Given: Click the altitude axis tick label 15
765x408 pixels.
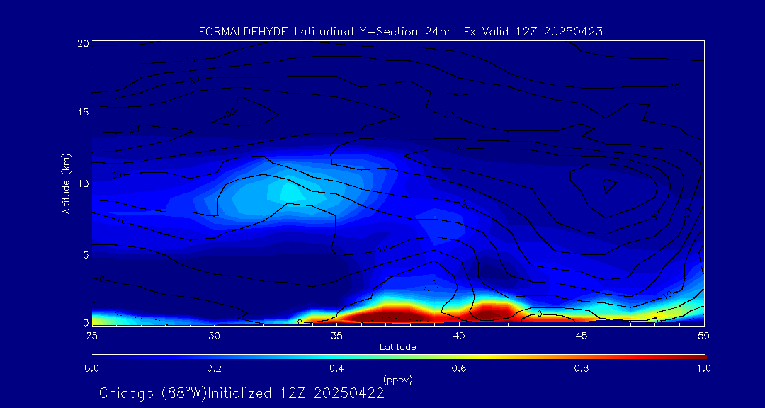Looking at the screenshot, I should click(x=83, y=112).
